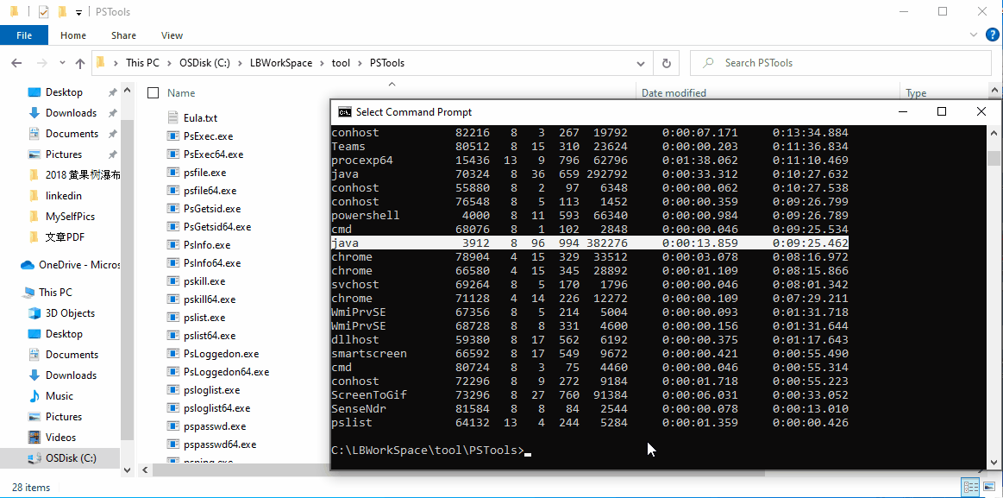Select the pskill.exe file icon
The width and height of the screenshot is (1003, 498).
173,281
